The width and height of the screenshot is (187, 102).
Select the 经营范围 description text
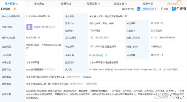105,94
